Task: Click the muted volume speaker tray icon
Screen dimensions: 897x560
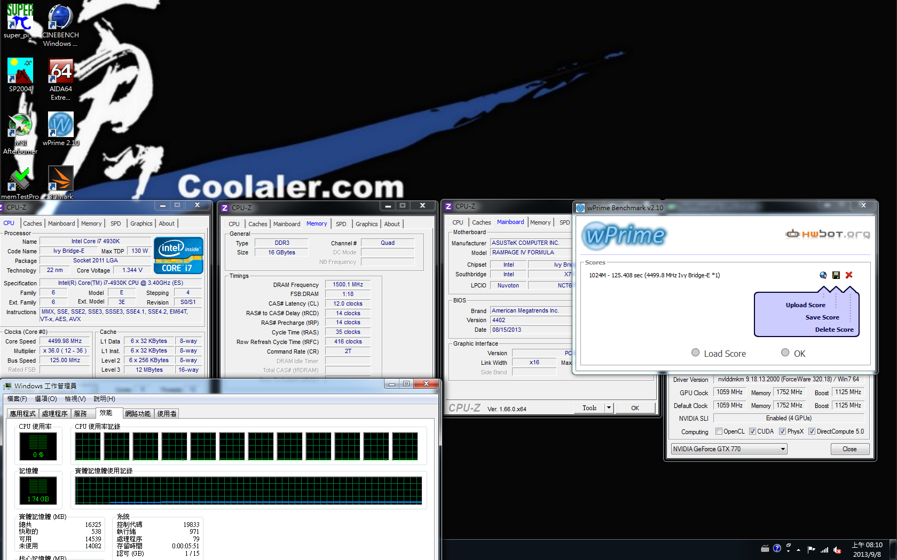Action: [837, 549]
